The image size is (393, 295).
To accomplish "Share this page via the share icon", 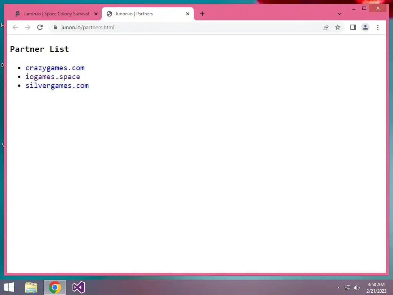I will [325, 27].
